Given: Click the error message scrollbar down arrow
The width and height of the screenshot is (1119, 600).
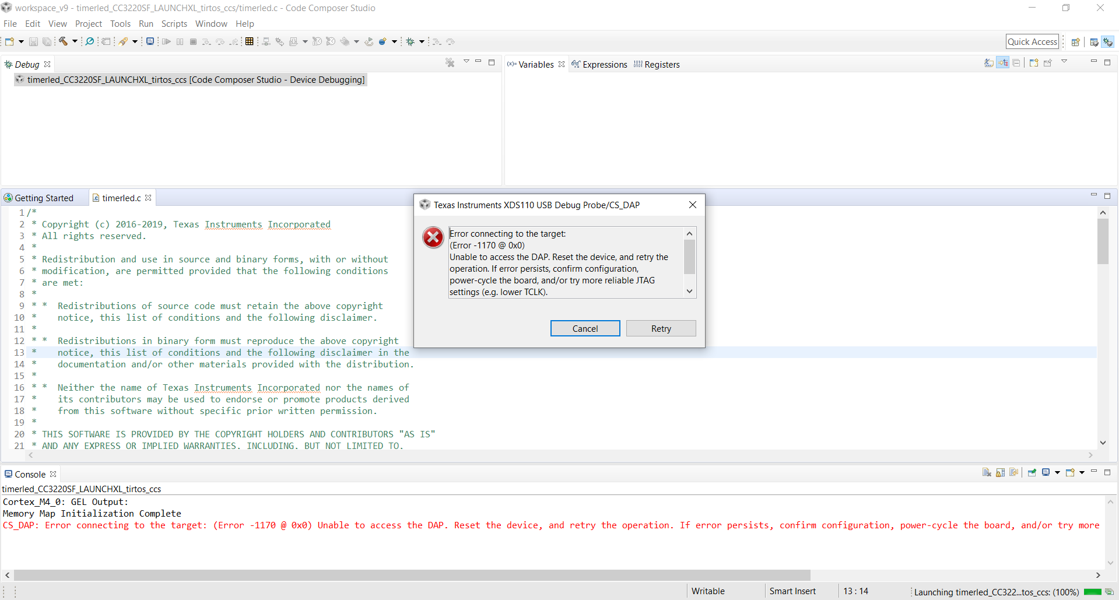Looking at the screenshot, I should (x=689, y=292).
